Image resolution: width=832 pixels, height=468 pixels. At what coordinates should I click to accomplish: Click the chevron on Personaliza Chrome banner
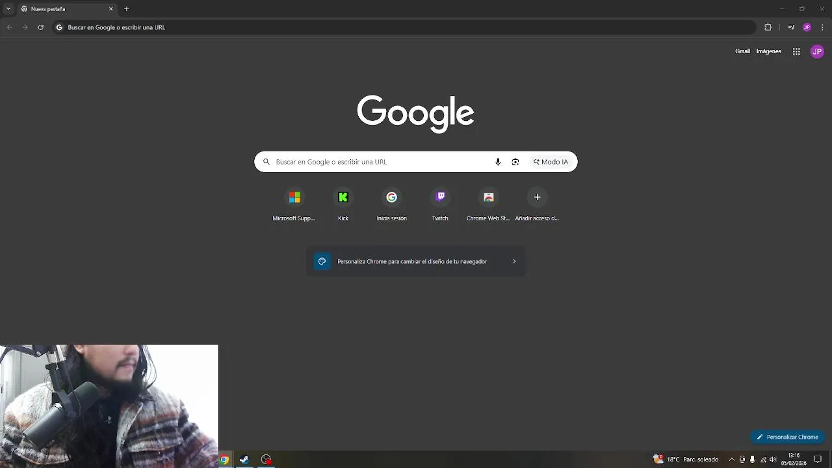(514, 261)
